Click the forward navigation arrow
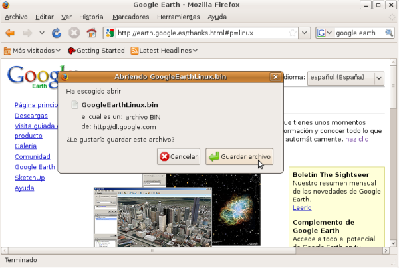Image resolution: width=399 pixels, height=268 pixels. [28, 33]
